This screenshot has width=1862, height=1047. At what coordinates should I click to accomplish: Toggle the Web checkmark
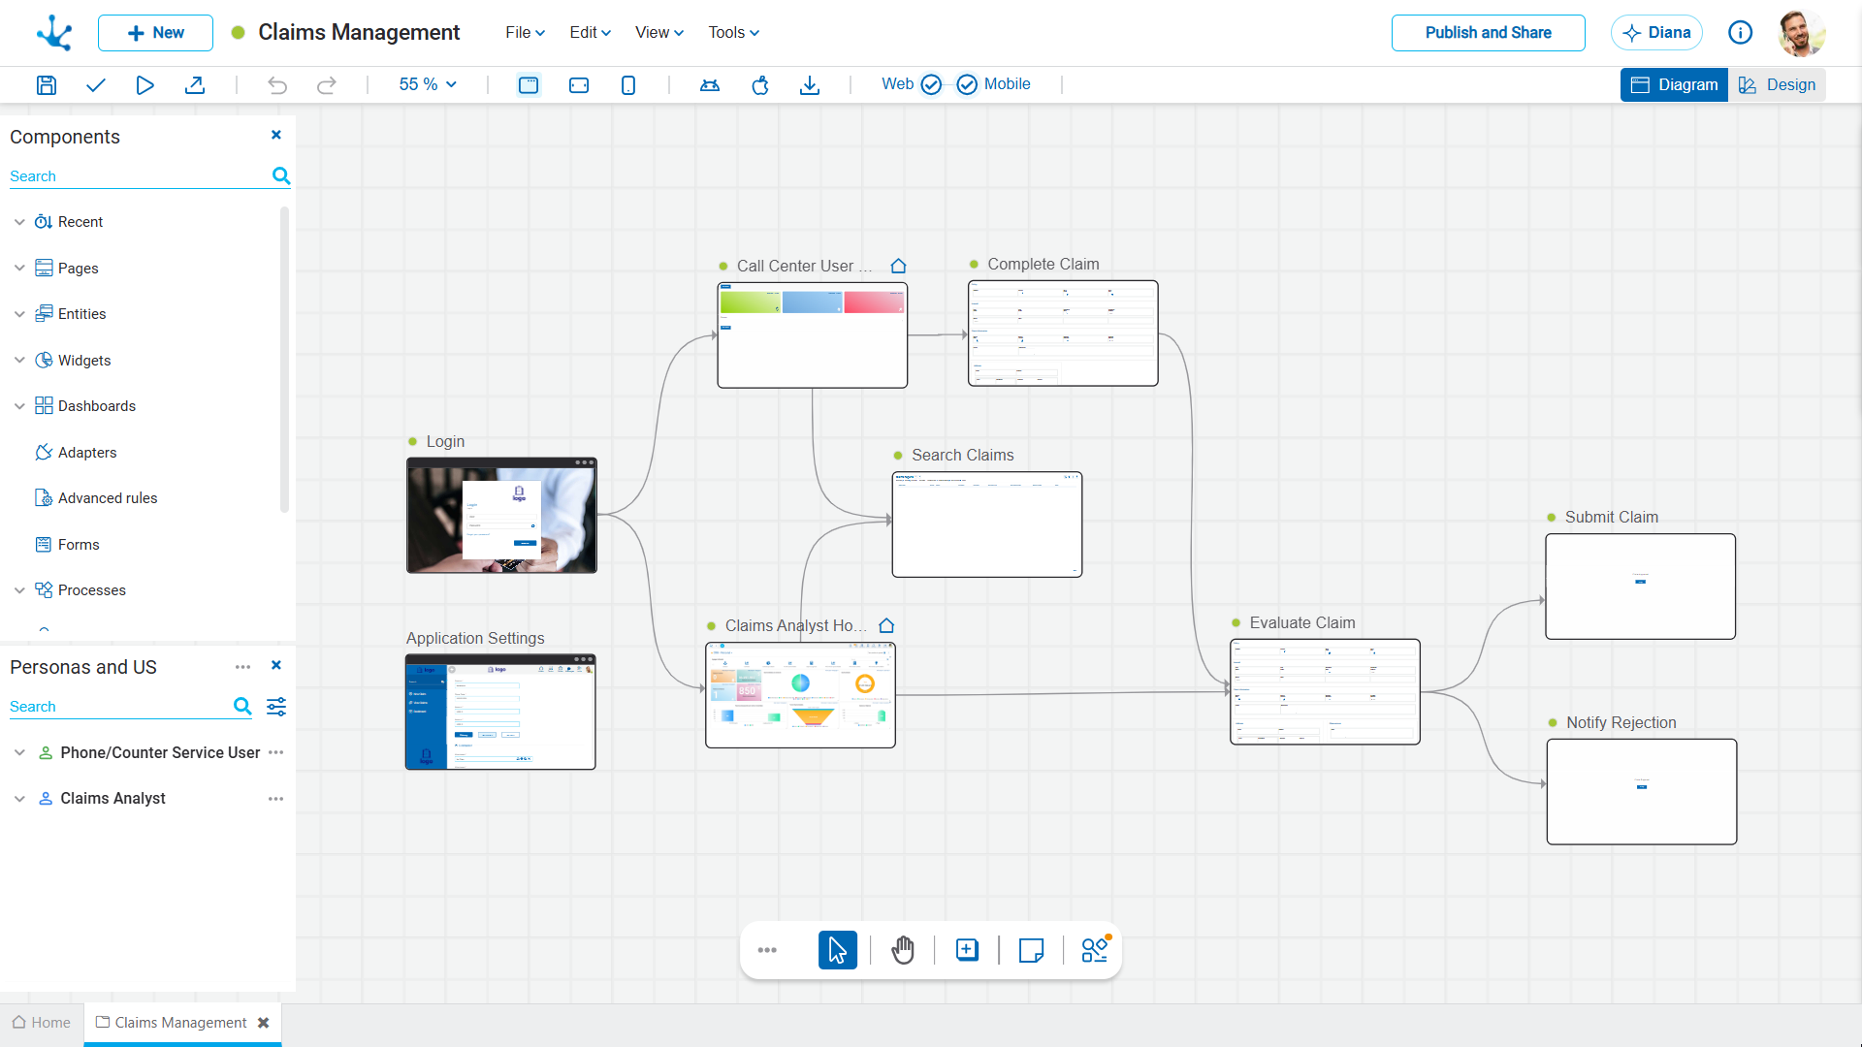(931, 84)
